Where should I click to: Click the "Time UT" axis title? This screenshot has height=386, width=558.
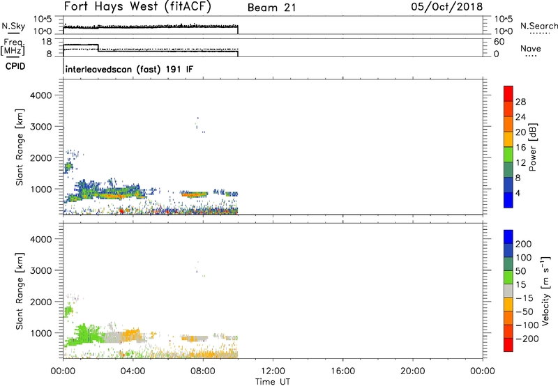(273, 382)
